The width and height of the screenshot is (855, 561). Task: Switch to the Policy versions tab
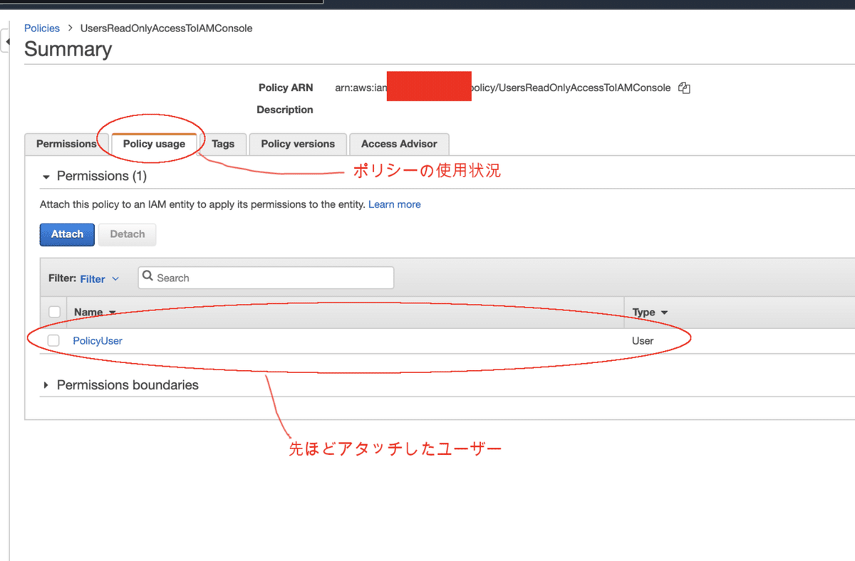pos(297,144)
